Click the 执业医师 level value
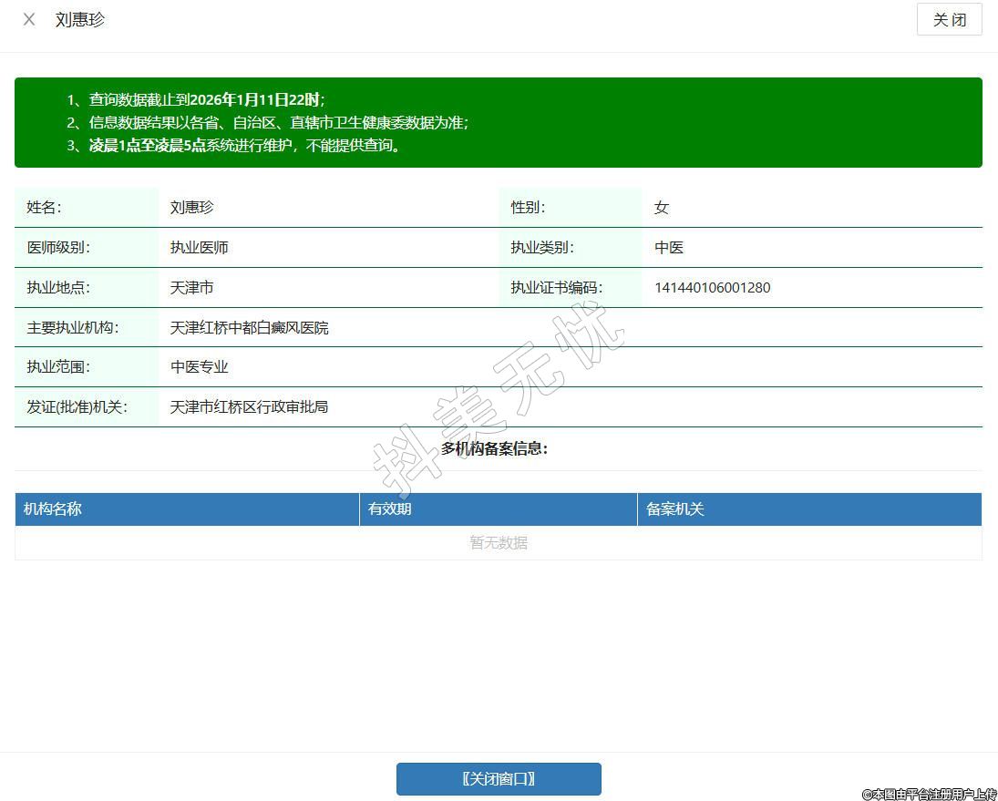998x801 pixels. point(200,248)
